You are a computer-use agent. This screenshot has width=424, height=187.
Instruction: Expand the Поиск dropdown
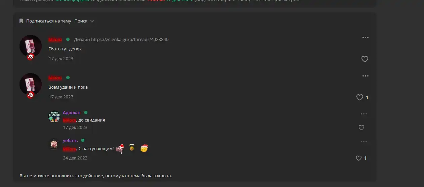84,21
